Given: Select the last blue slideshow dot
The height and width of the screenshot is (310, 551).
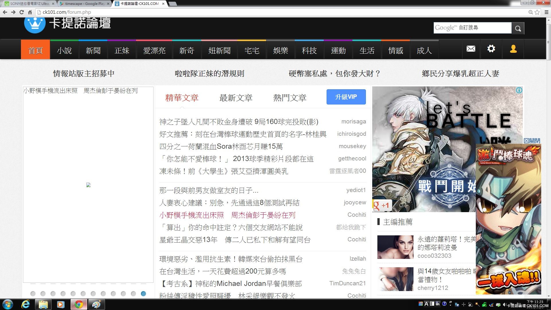Looking at the screenshot, I should click(x=143, y=294).
